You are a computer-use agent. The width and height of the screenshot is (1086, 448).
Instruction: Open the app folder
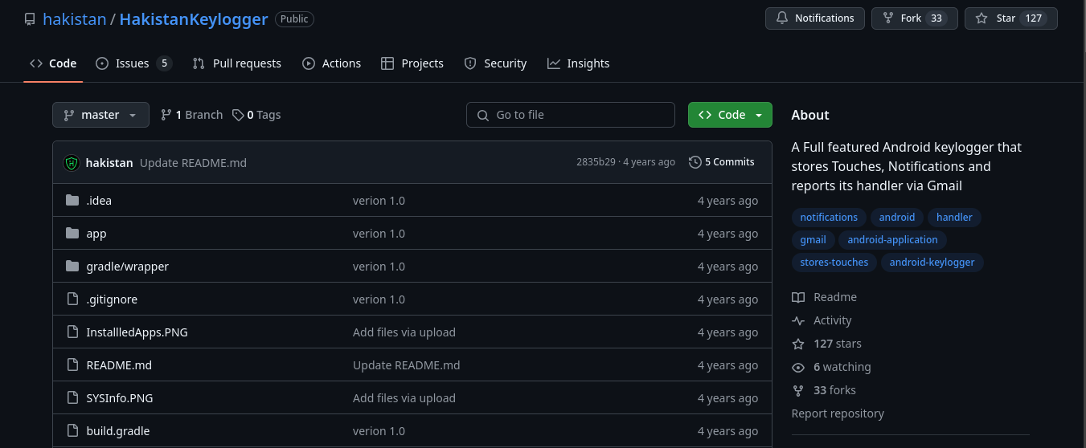96,234
